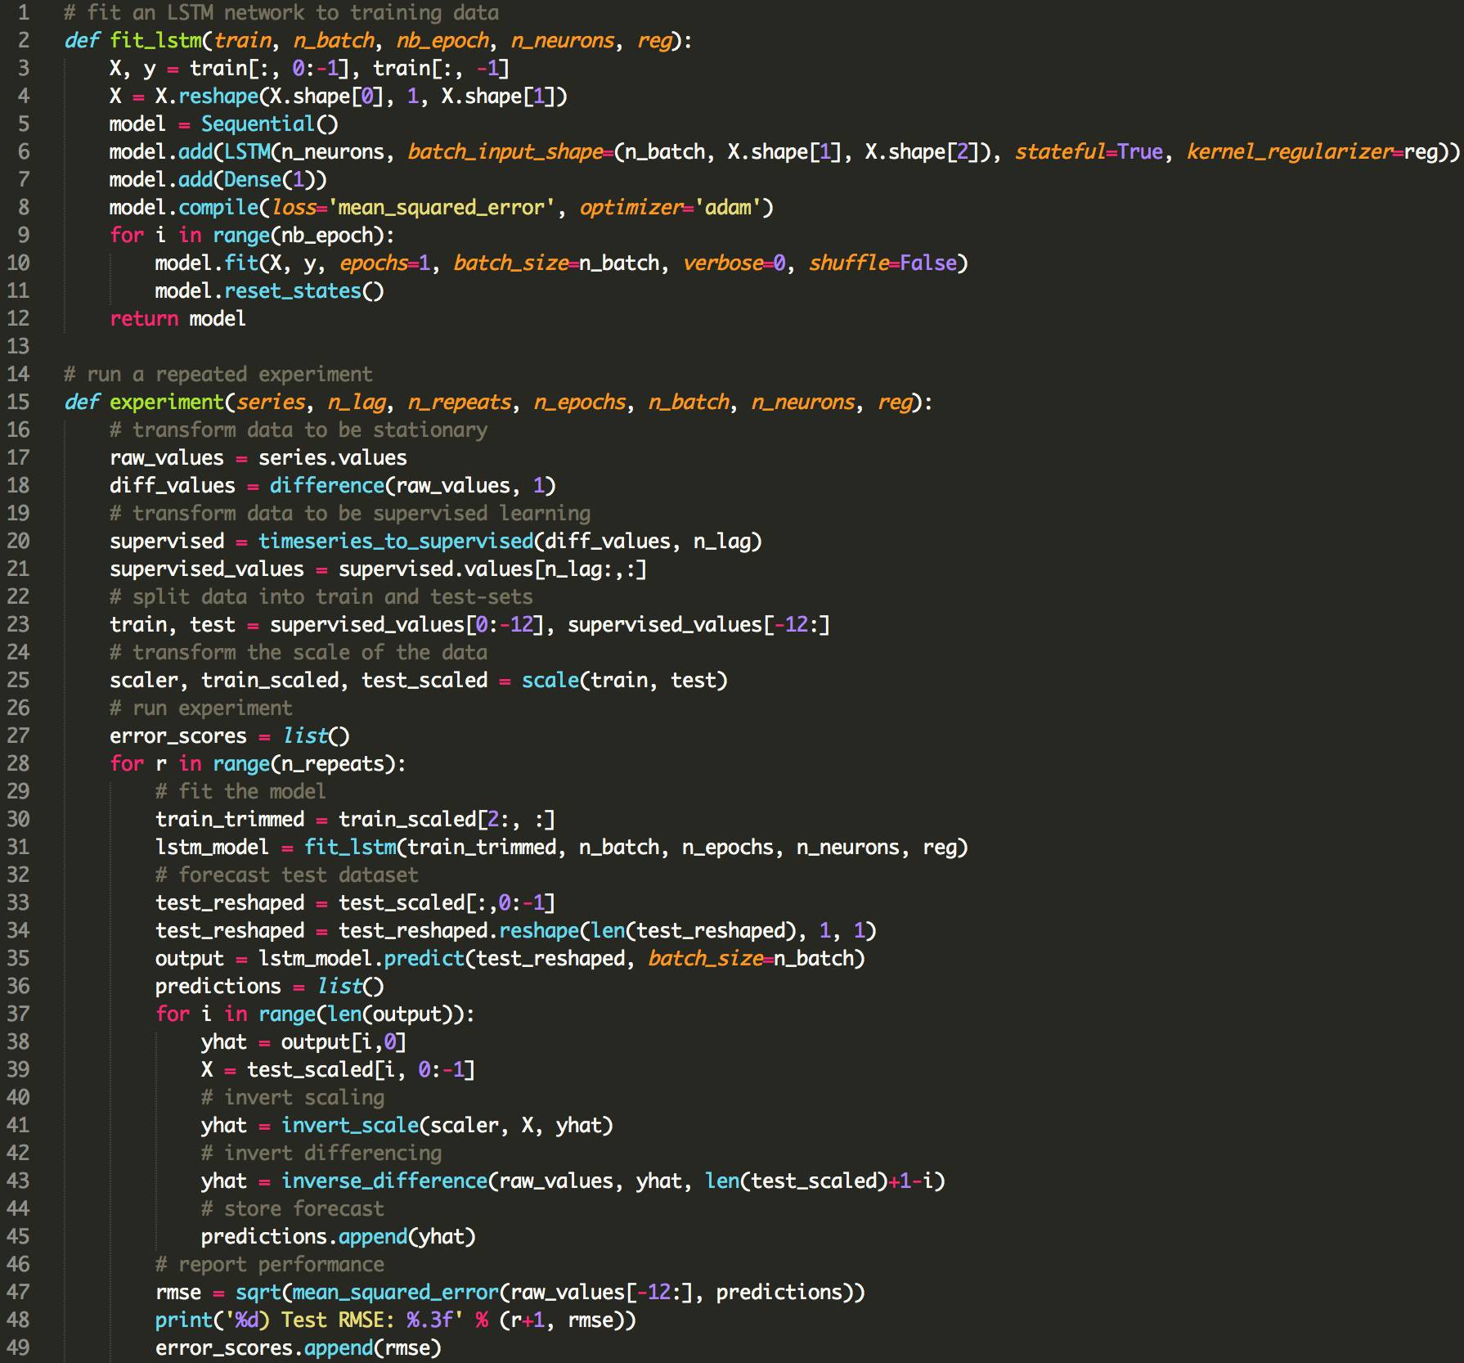The image size is (1464, 1363).
Task: Click the timeseries_to_supervised function call
Action: tap(396, 542)
